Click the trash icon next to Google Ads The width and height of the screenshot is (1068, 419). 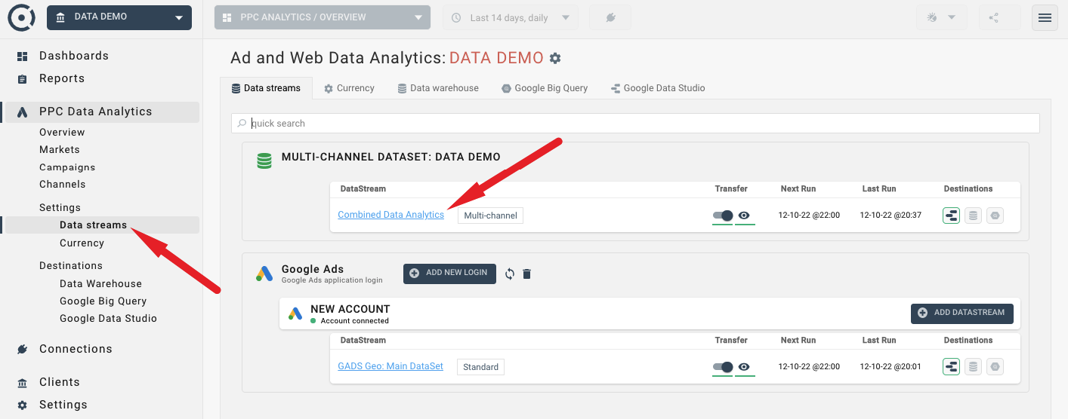pos(527,274)
